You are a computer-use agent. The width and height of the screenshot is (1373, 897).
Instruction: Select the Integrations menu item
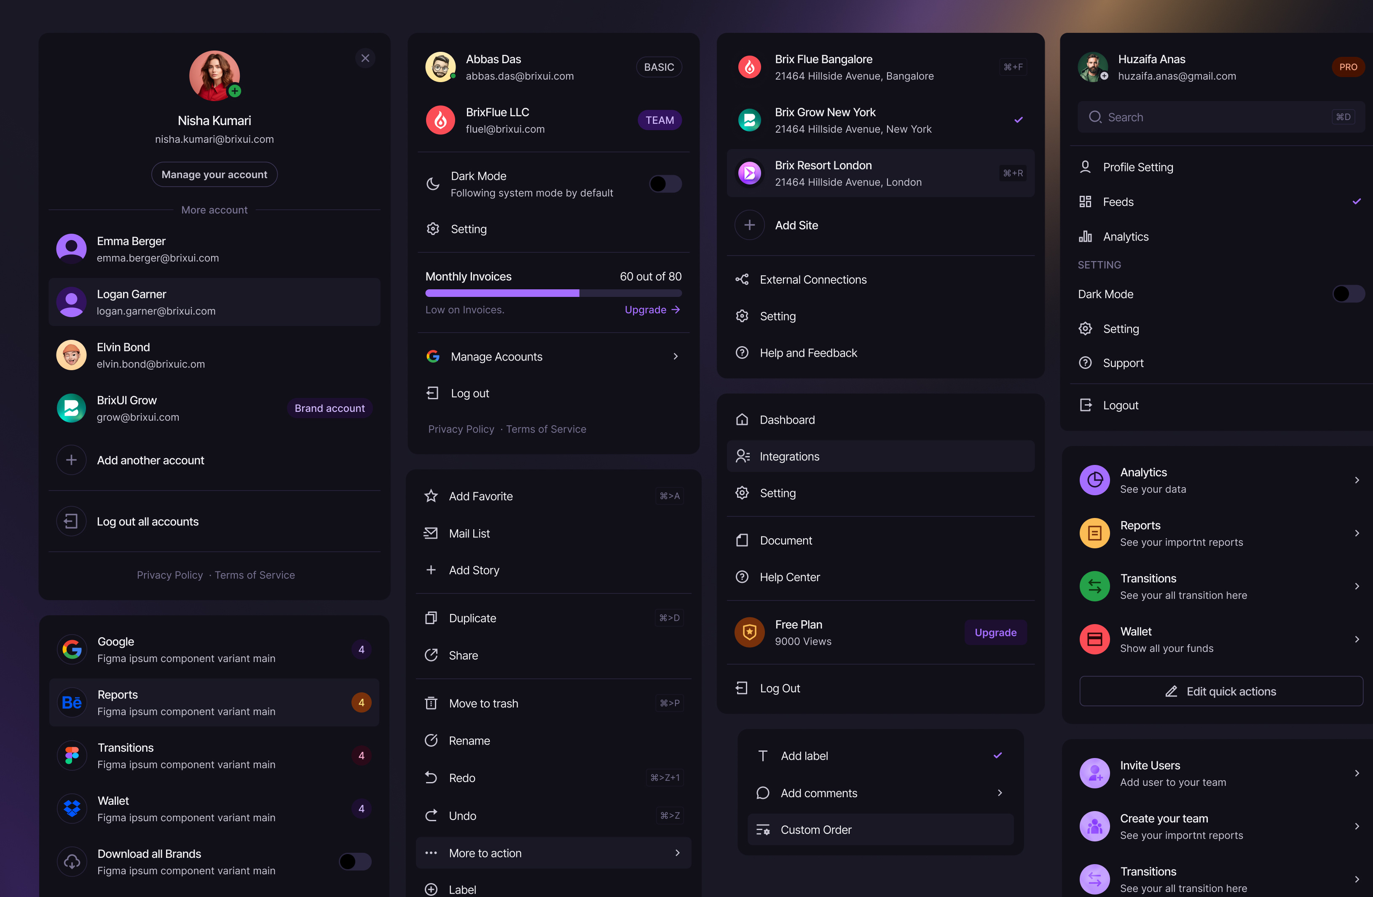pos(789,456)
